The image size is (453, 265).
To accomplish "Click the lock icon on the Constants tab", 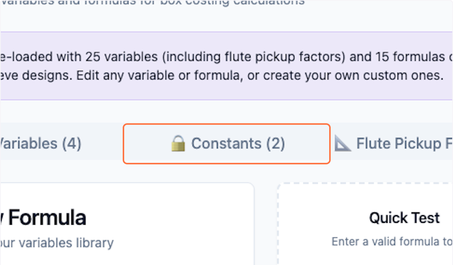I will [179, 143].
